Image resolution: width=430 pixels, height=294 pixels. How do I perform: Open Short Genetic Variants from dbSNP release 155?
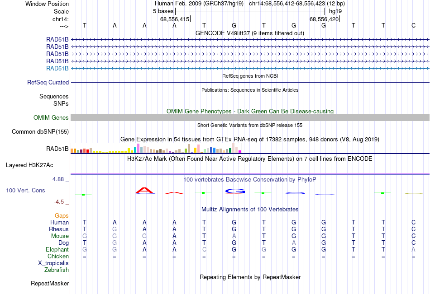(250, 125)
